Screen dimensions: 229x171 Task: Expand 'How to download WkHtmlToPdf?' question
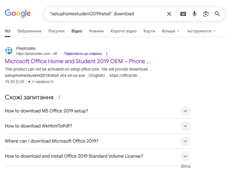(x=185, y=126)
